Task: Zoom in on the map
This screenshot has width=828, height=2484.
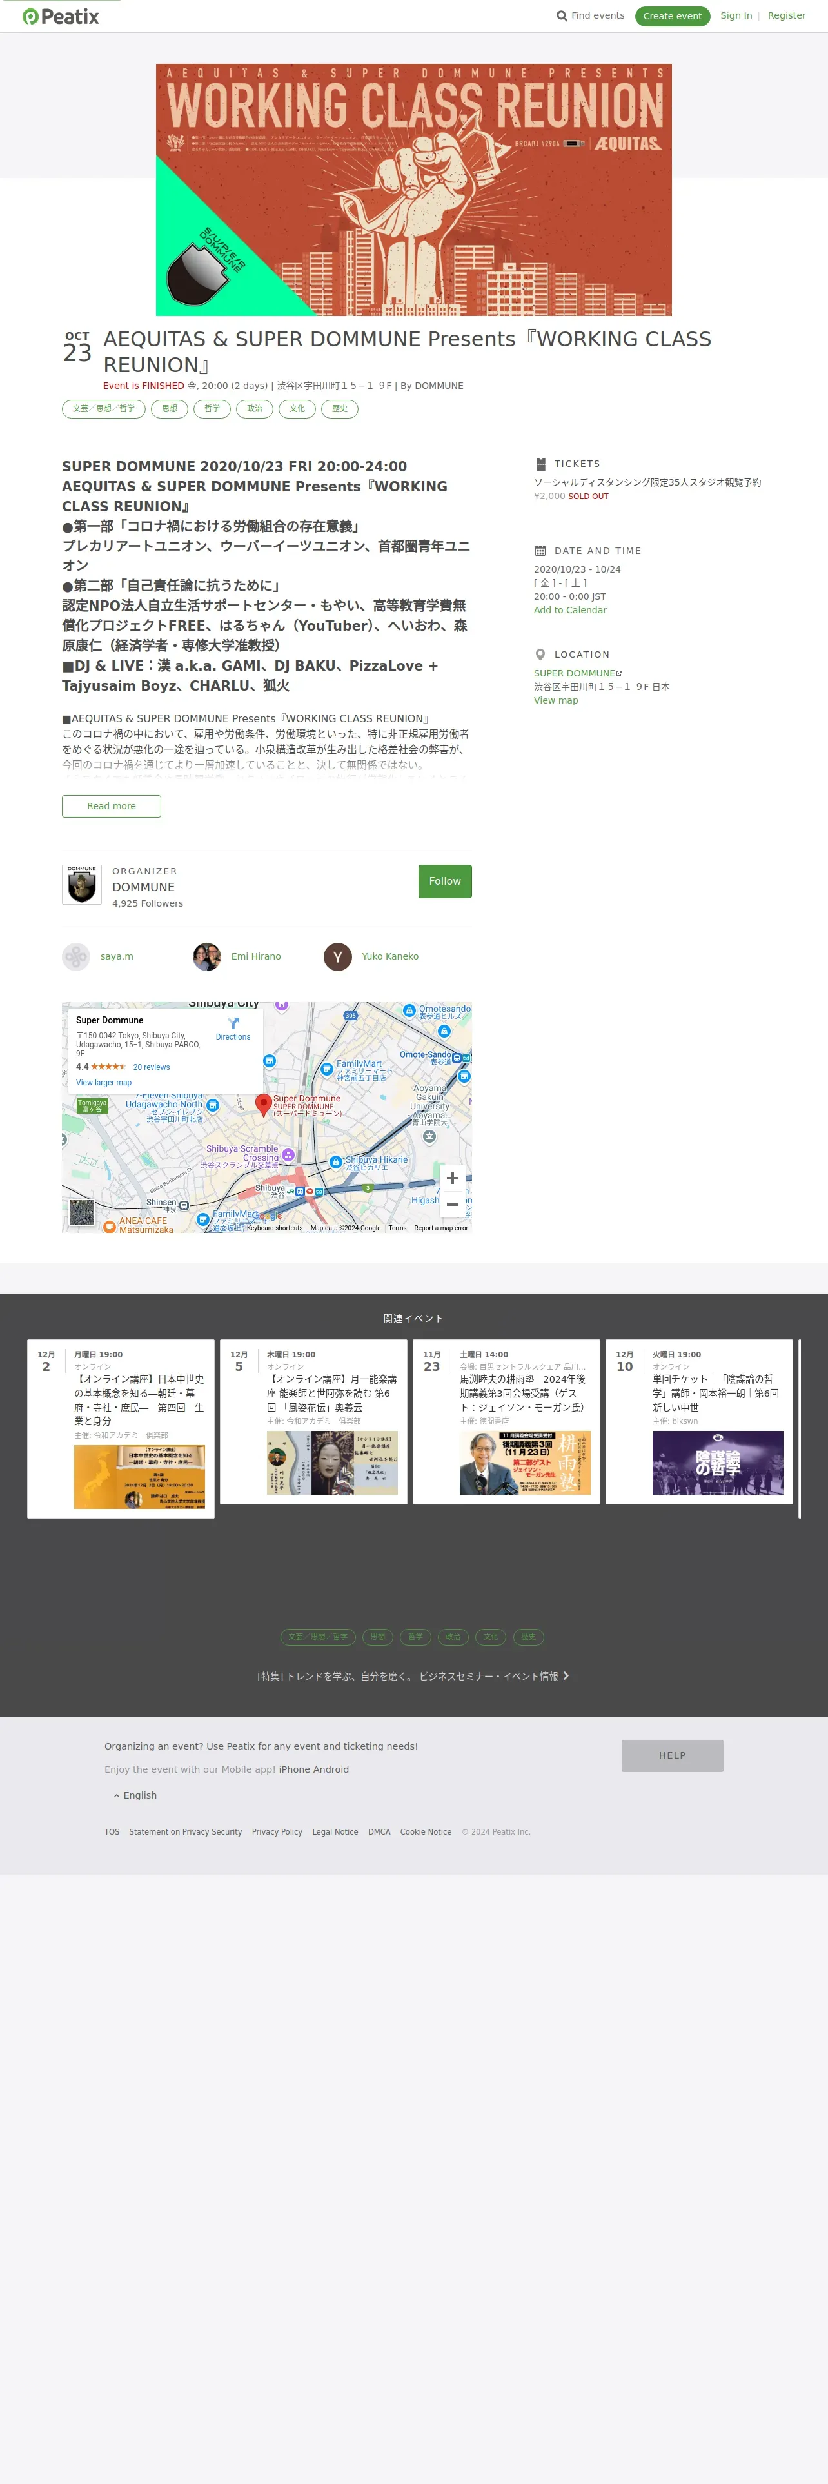Action: [452, 1178]
